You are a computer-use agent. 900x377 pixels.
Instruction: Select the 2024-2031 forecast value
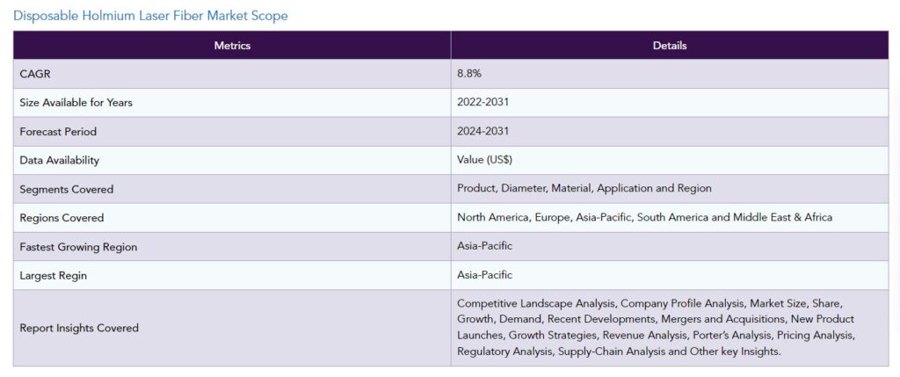[x=483, y=131]
